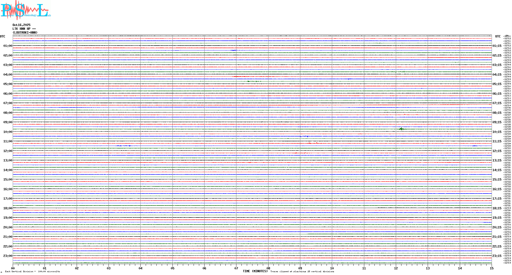This screenshot has width=512, height=275.
Task: Click the (LOUTRAKI-HNN) station name
Action: point(25,33)
